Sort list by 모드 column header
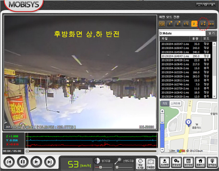 206,38
